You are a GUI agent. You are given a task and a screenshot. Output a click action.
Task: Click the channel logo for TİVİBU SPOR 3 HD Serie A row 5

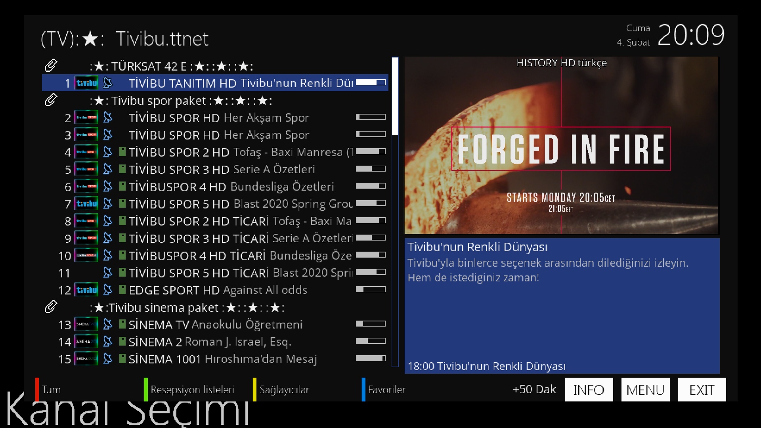coord(86,169)
